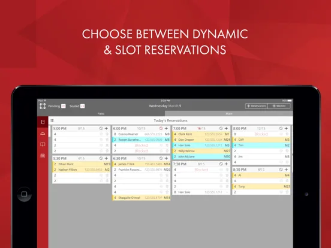Toggle the block clock on 8:00 PM slot
Screen dimensions: 331x248
click(281, 128)
